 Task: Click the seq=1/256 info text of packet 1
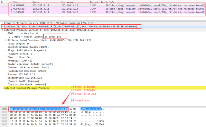pos(160,5)
